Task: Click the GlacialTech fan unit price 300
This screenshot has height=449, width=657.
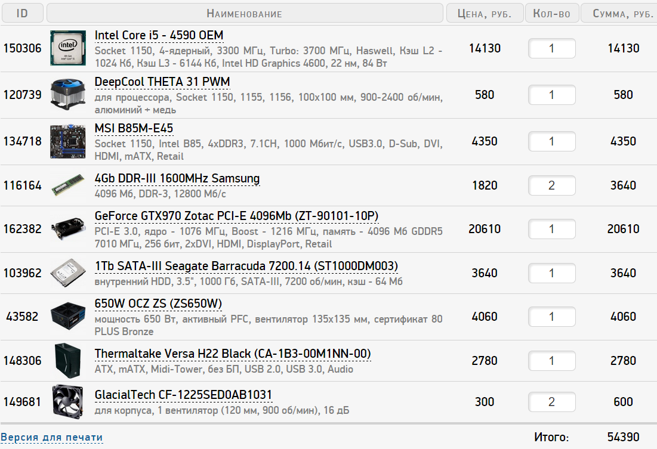Action: (x=485, y=402)
